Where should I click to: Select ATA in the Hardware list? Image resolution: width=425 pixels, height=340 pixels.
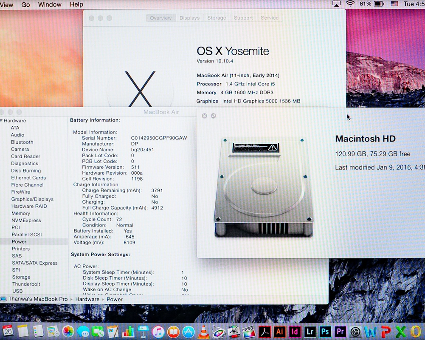coord(15,128)
